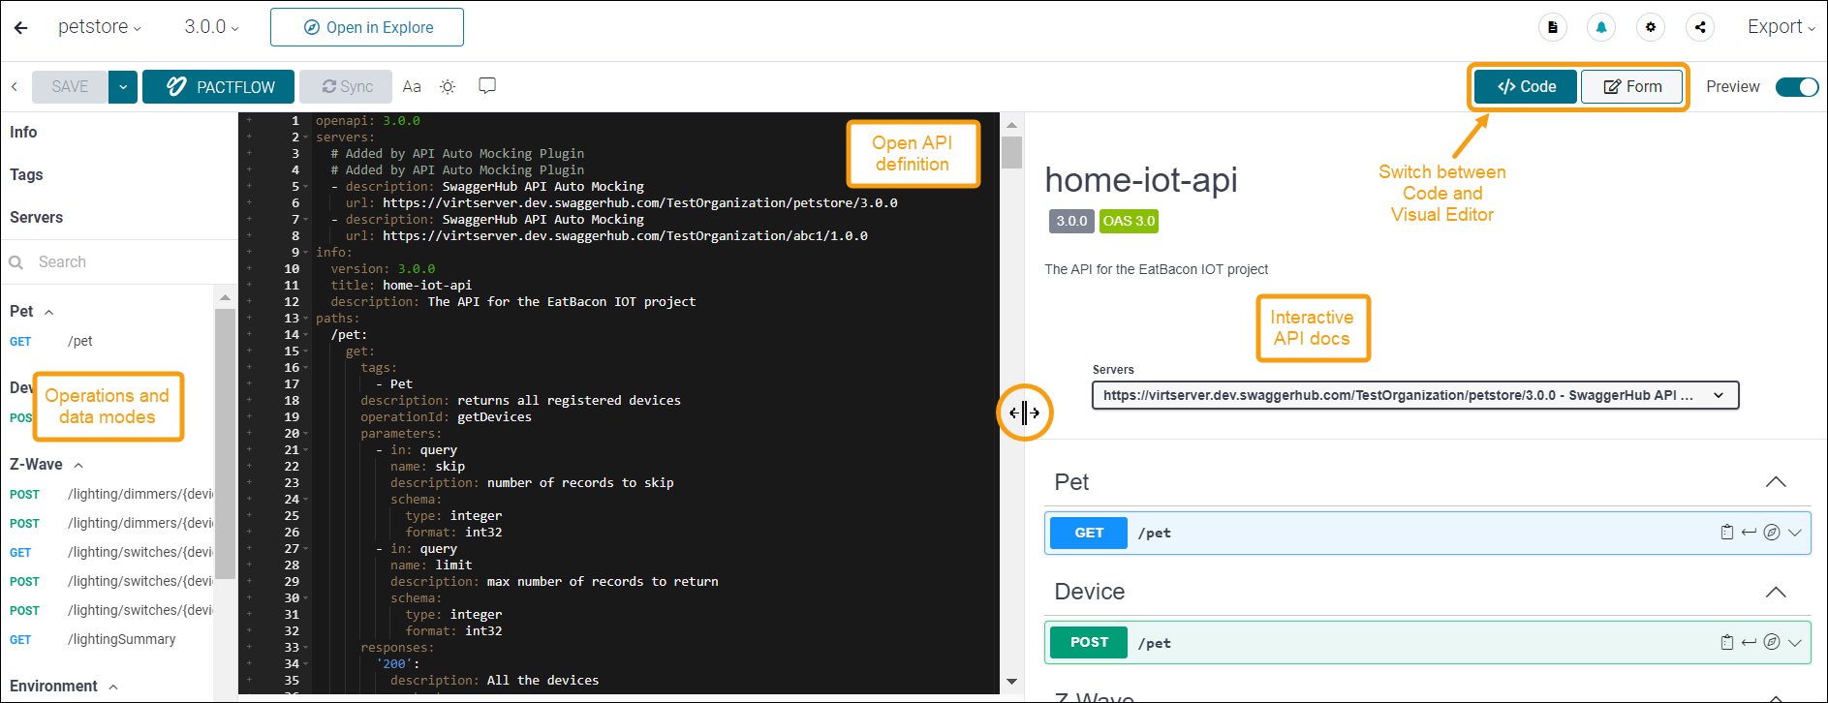Viewport: 1828px width, 703px height.
Task: Fold the paths block at line 13
Action: tap(306, 319)
